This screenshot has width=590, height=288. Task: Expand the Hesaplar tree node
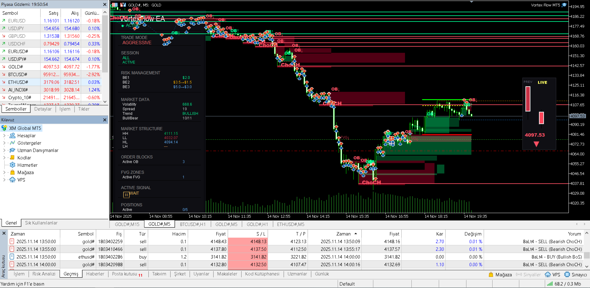(4, 135)
